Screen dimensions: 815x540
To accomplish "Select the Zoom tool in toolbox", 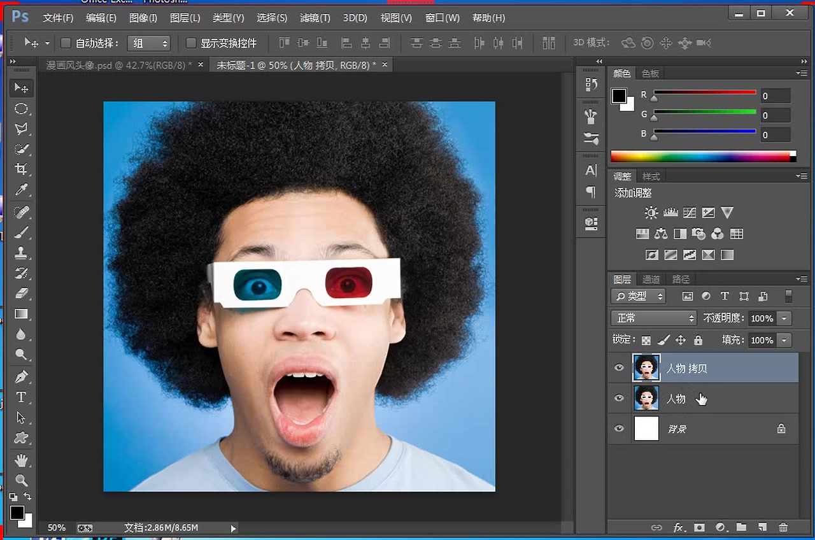I will (22, 480).
